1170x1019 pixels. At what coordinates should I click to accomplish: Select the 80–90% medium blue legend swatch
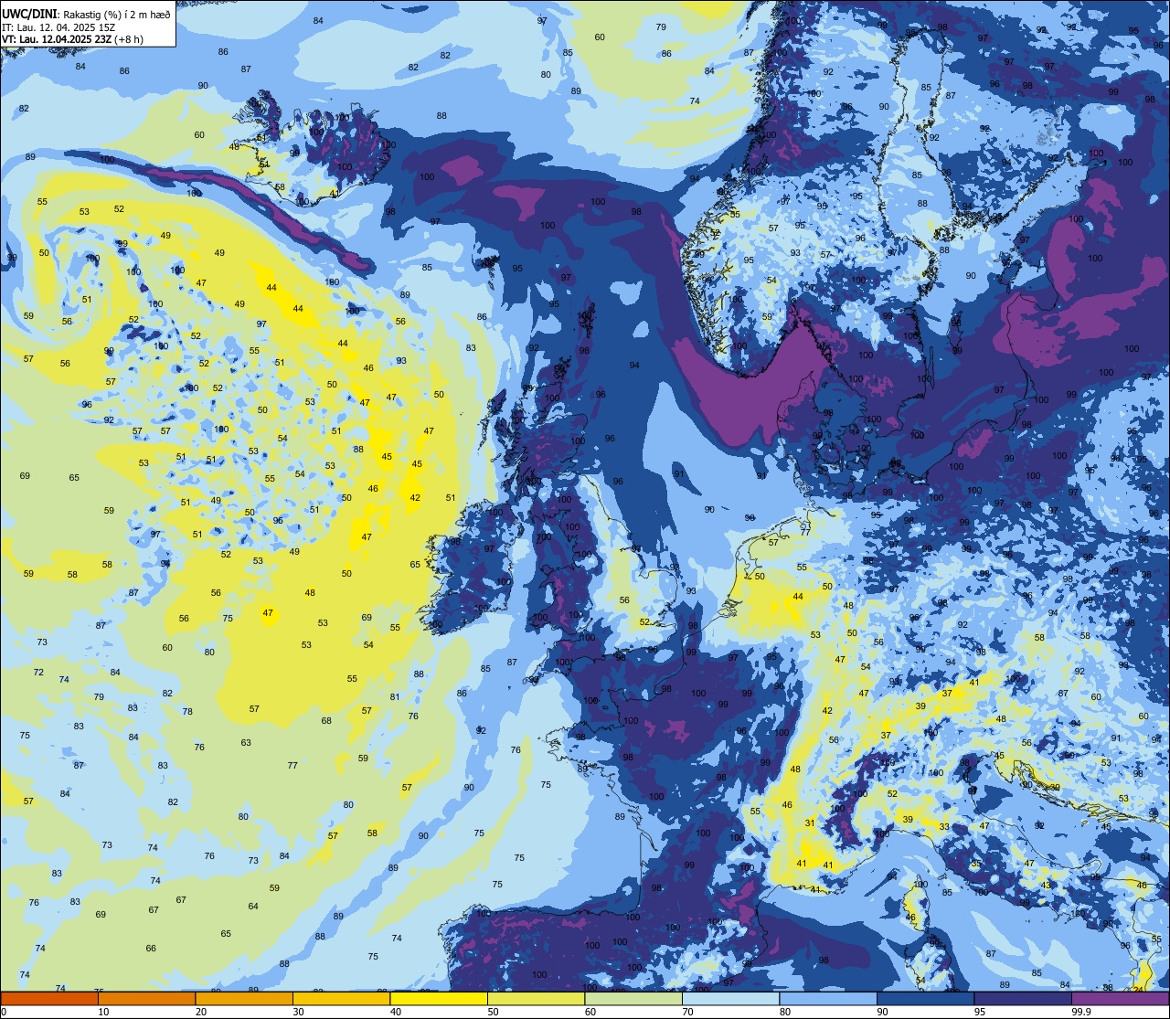tap(828, 999)
